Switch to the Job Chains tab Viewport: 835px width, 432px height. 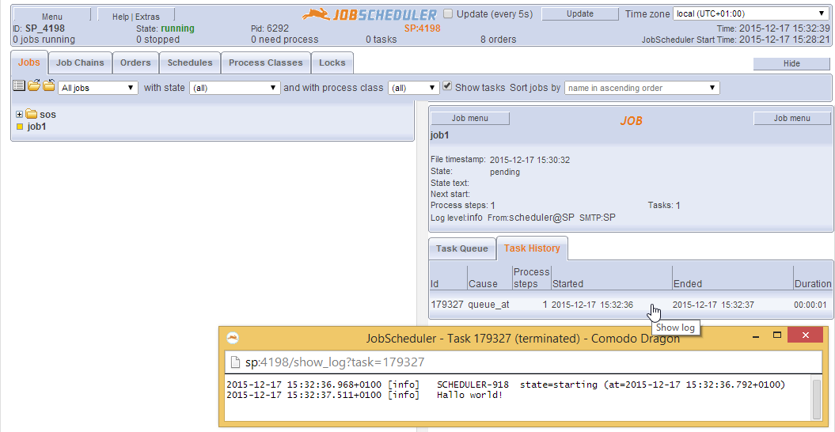(80, 63)
